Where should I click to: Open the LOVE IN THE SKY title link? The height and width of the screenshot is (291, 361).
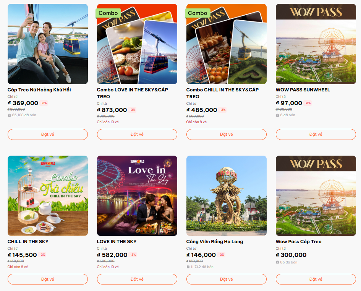(117, 242)
